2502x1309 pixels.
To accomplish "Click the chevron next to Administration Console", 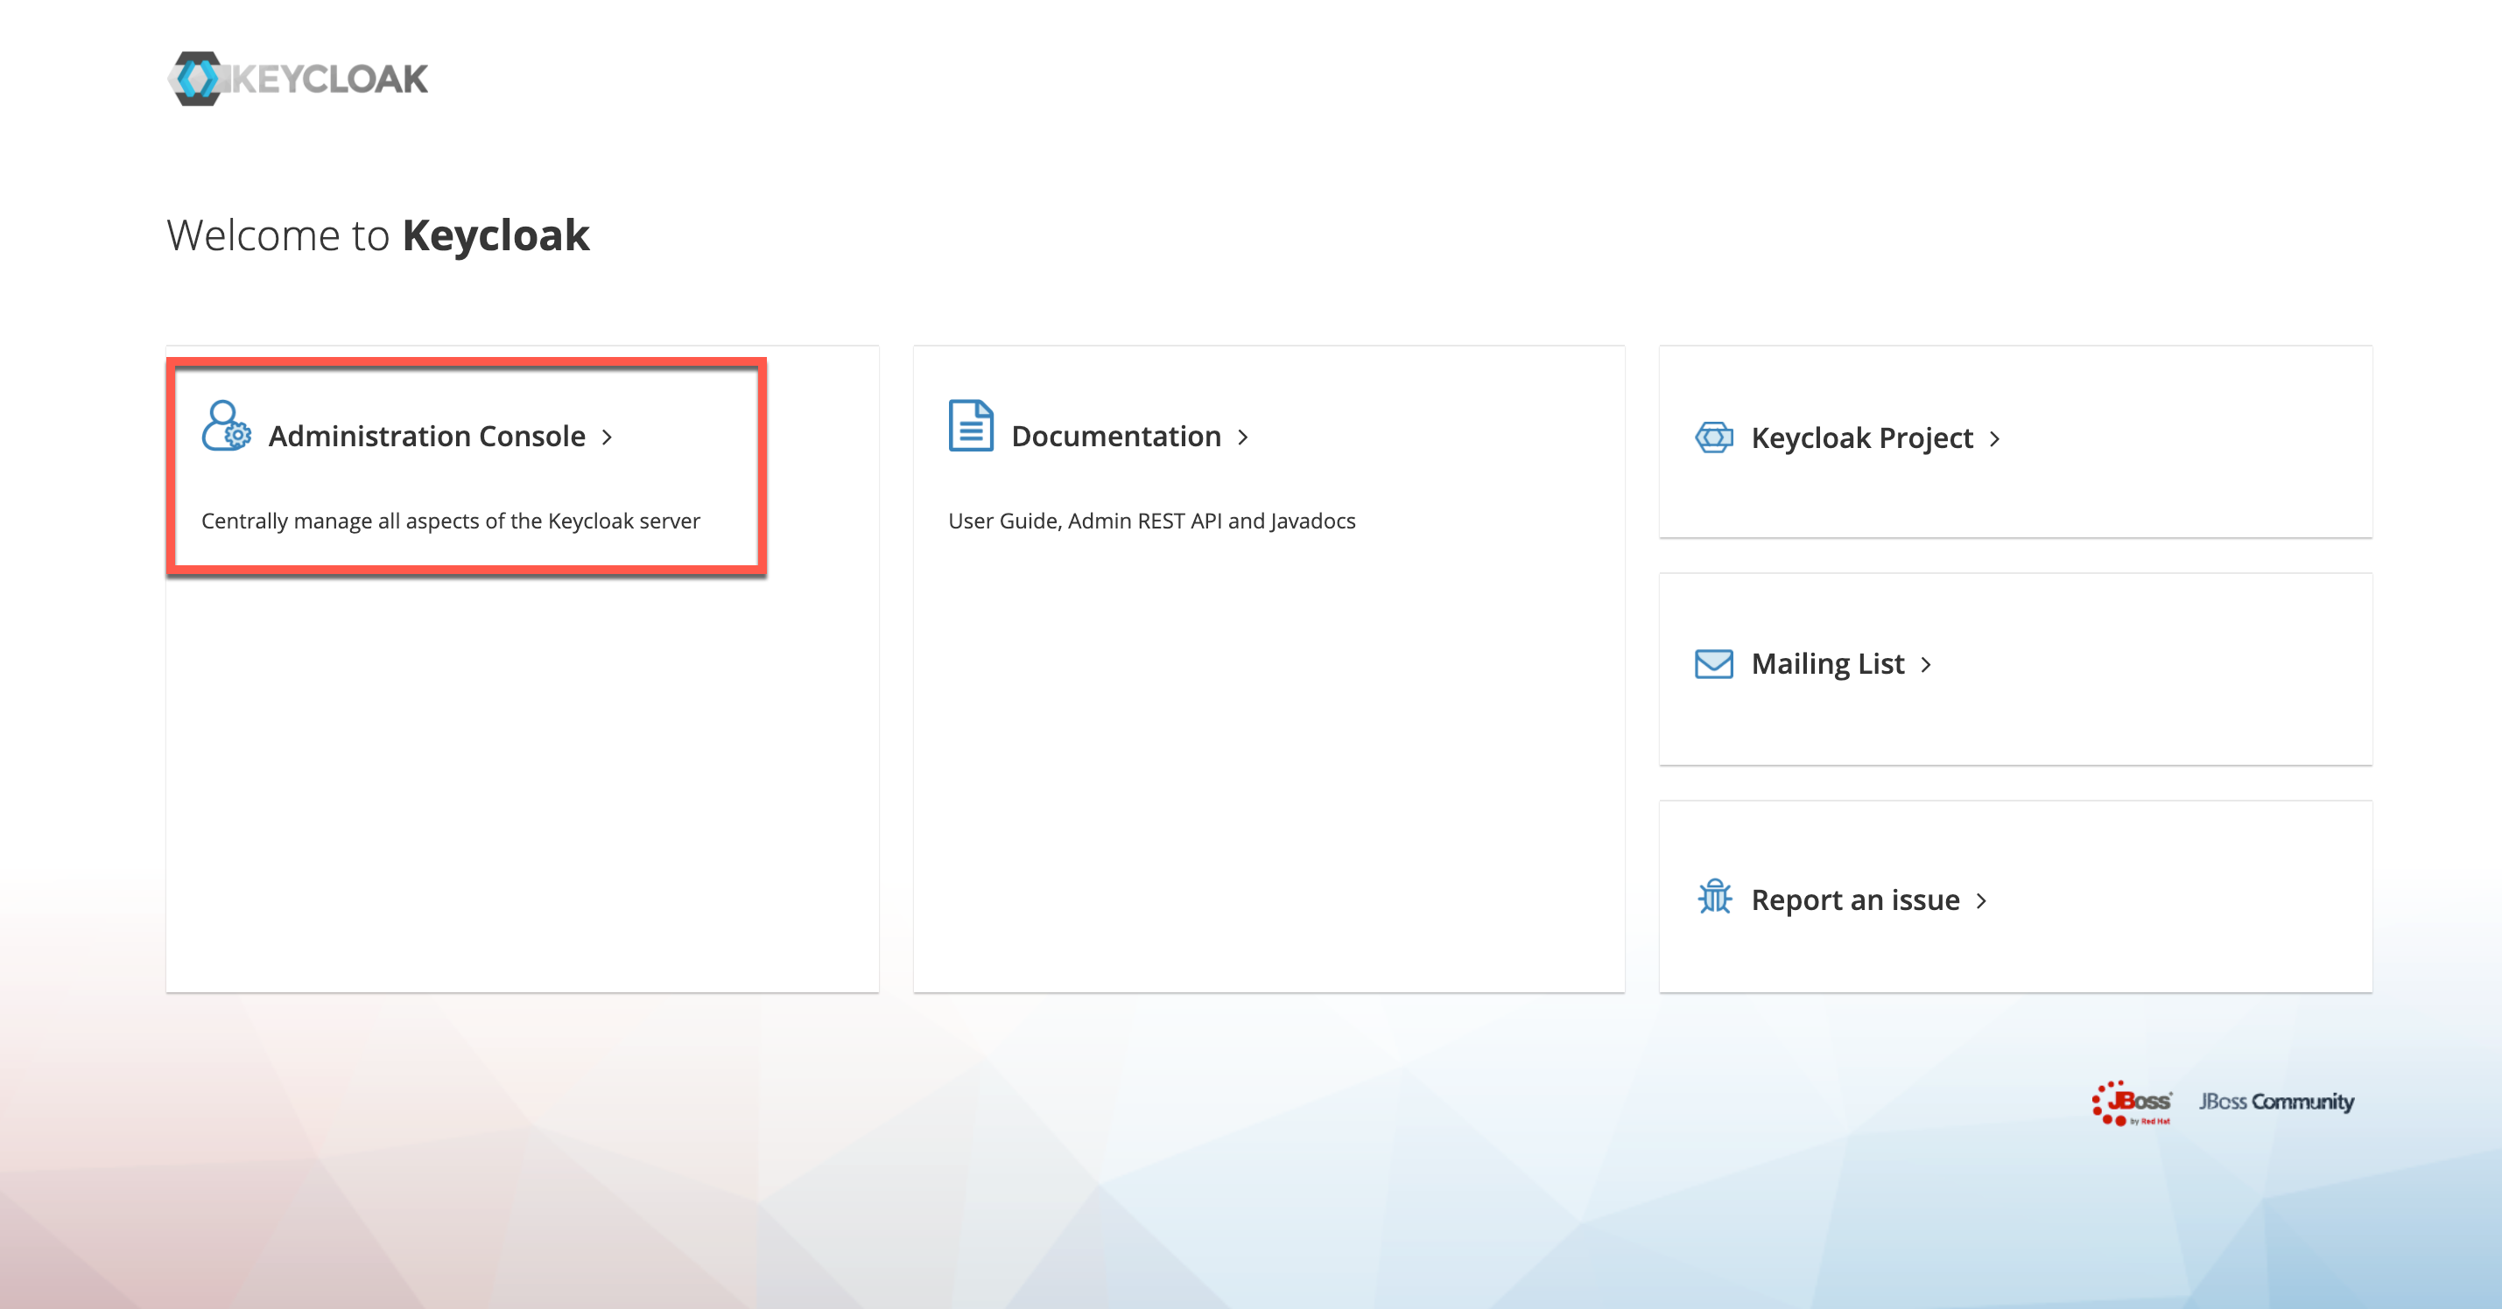I will 607,438.
